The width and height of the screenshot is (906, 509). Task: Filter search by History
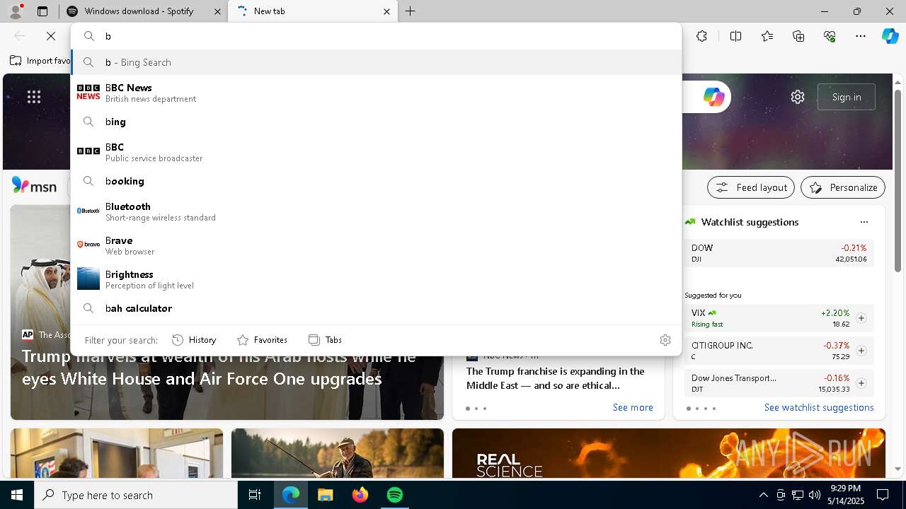(194, 340)
